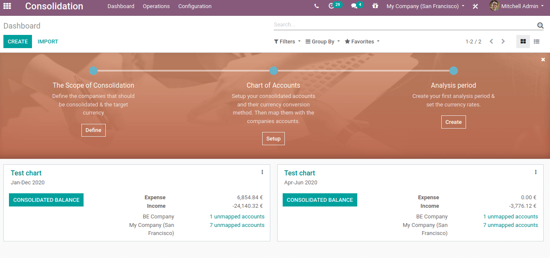Click the Analysis period step dot
This screenshot has height=258, width=550.
pos(454,71)
